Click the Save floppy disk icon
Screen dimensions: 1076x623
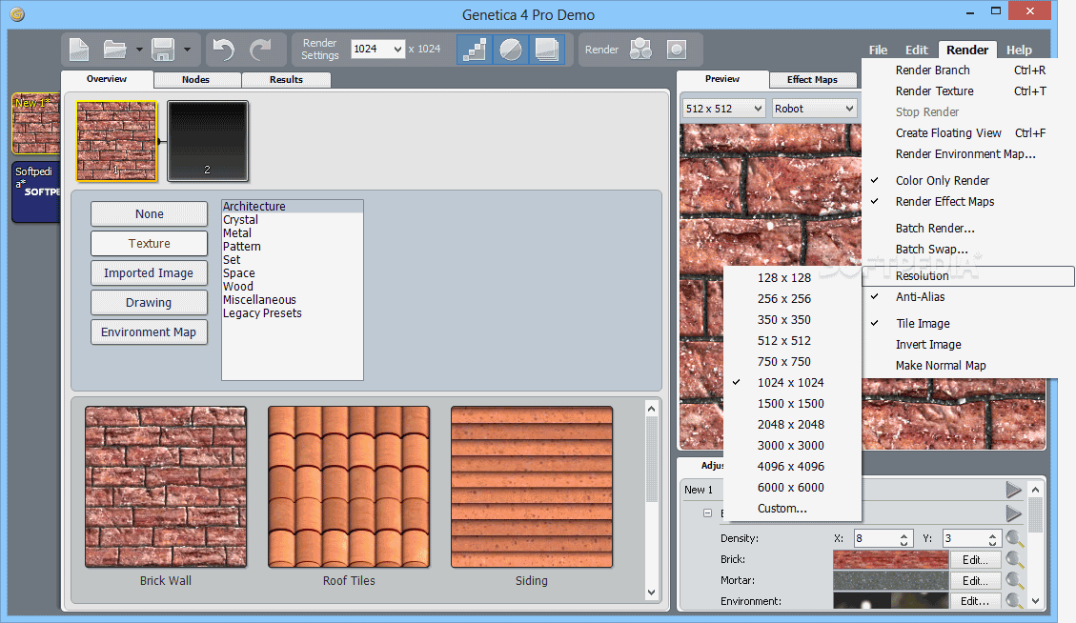[163, 50]
